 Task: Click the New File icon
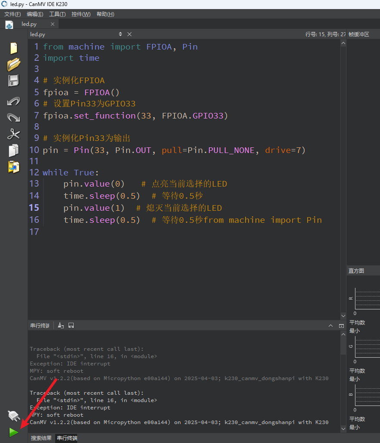tap(13, 48)
